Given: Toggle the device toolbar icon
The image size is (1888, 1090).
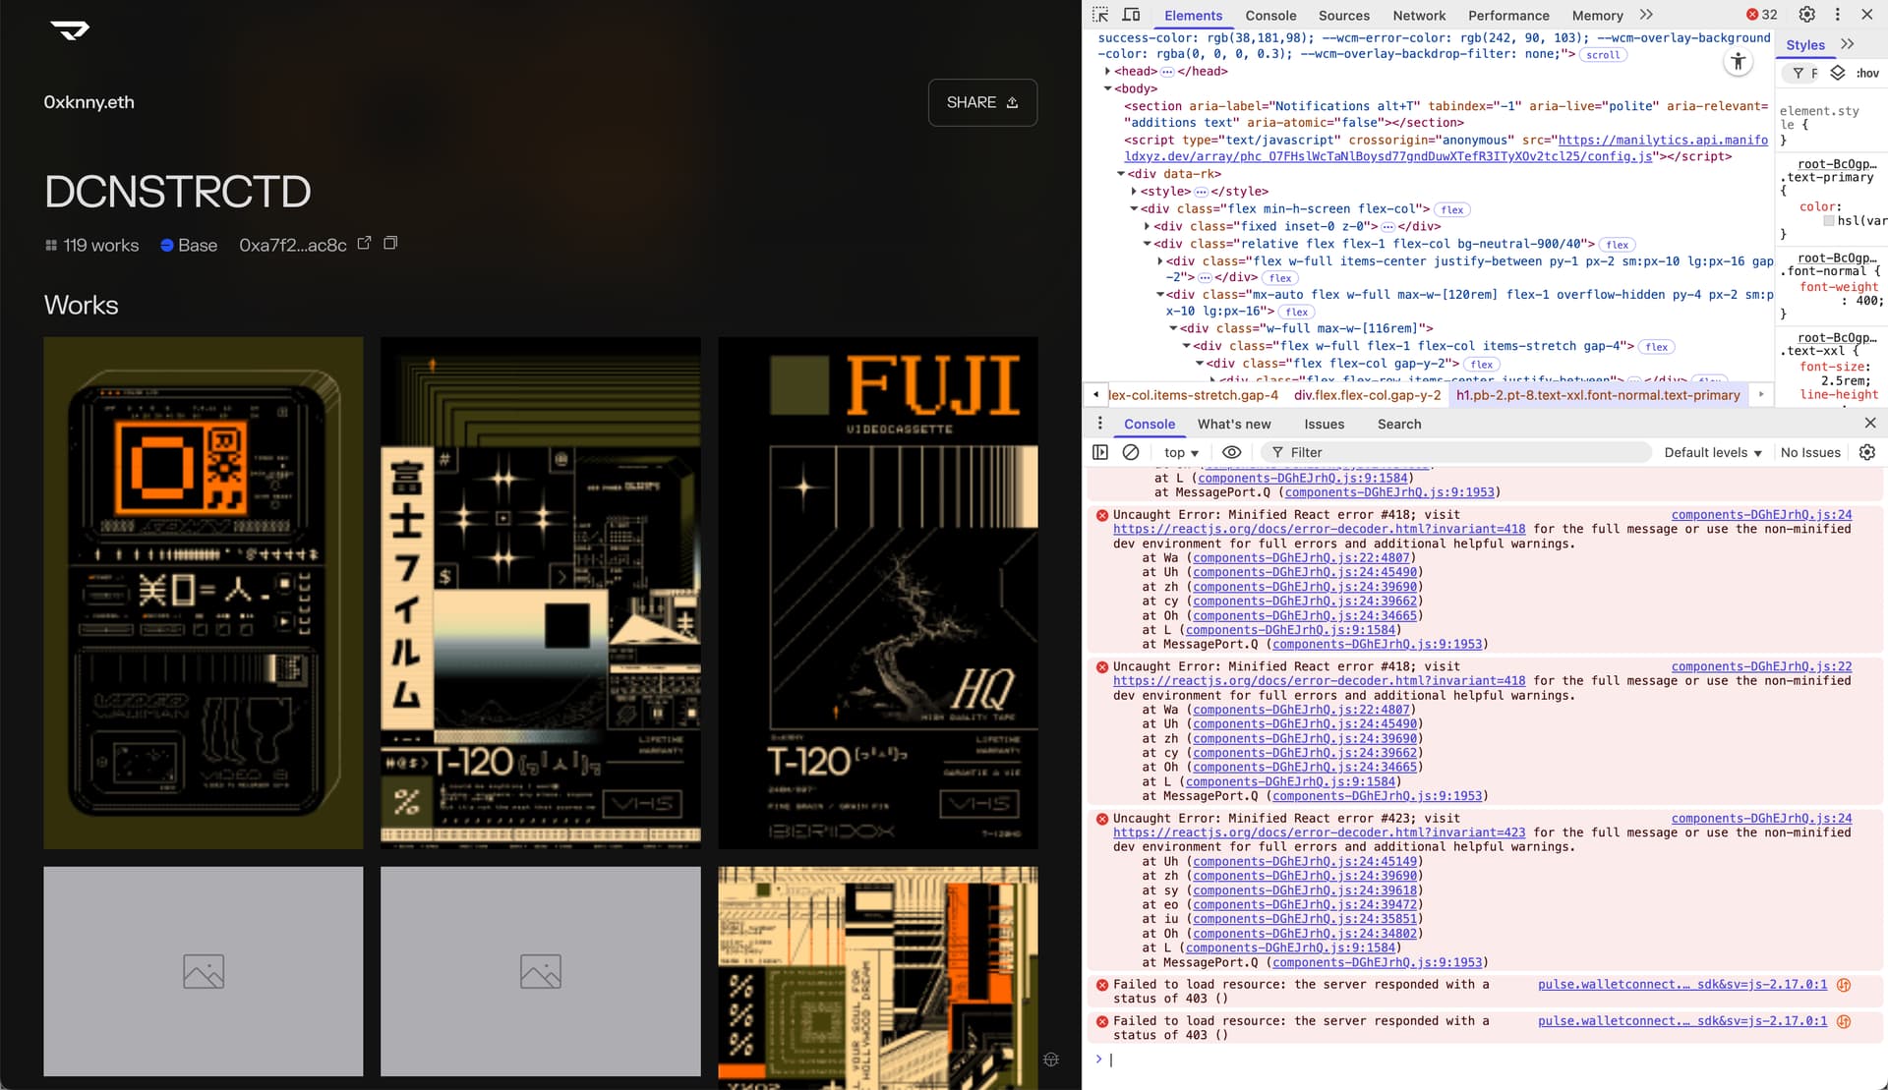Looking at the screenshot, I should coord(1132,15).
